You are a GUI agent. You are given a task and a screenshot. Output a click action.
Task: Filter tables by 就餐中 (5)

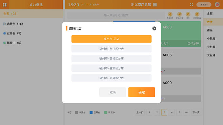coord(12,43)
